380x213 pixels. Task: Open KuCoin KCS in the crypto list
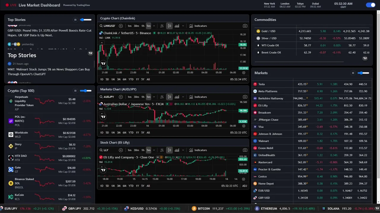tap(49, 197)
